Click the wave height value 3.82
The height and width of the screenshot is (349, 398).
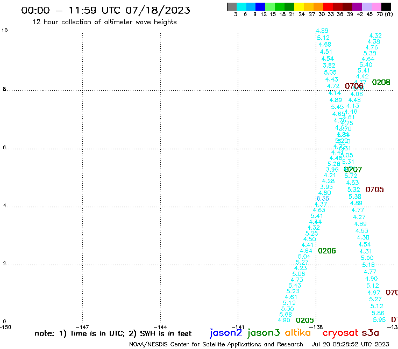pyautogui.click(x=329, y=66)
